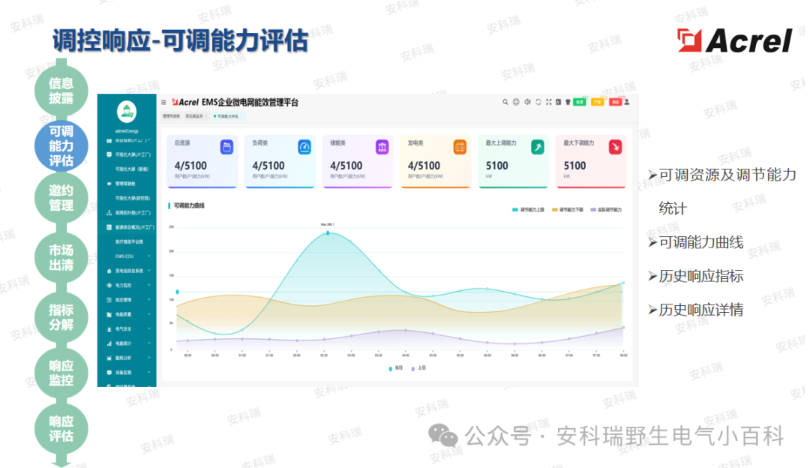Click the highlighted 可调能力评估 step circle
Image resolution: width=810 pixels, height=468 pixels.
pos(61,146)
